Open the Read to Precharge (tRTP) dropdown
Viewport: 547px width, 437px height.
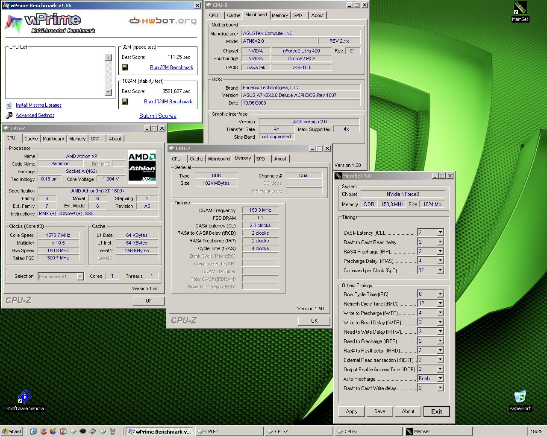[440, 341]
